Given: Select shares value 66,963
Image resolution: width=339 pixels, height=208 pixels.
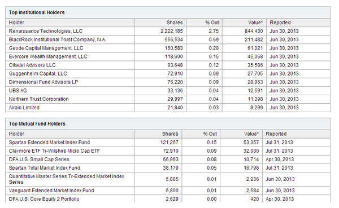Looking at the screenshot, I should pos(171,160).
